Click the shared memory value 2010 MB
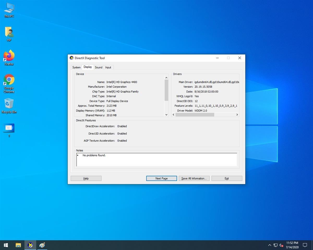Screen dimensions: 313x250 111,115
